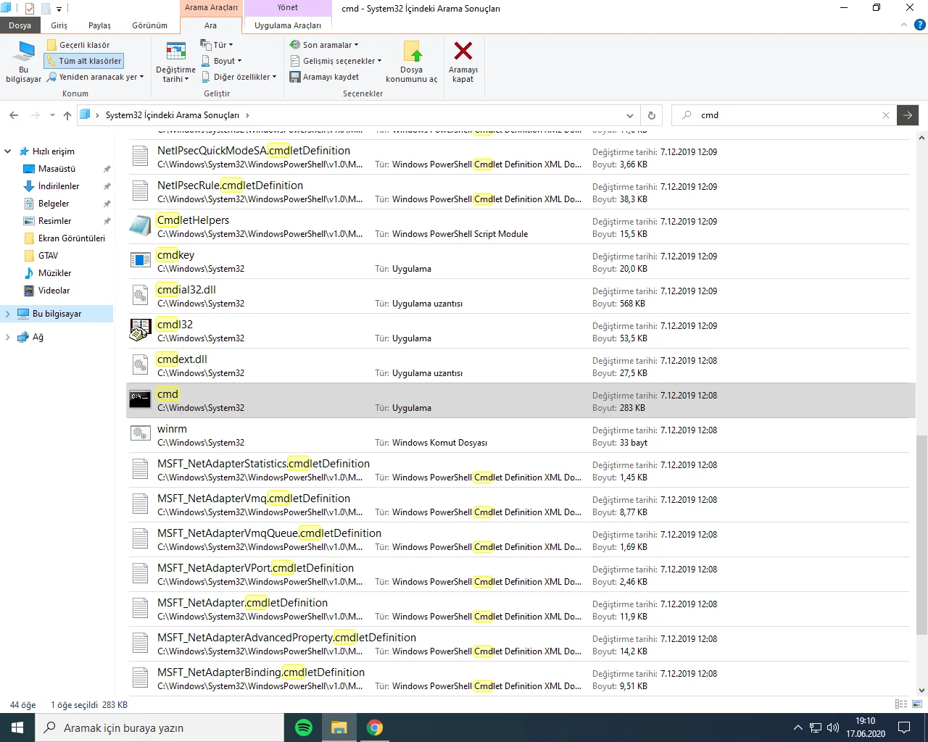Switch to details view layout icon
This screenshot has height=742, width=928.
(x=901, y=704)
